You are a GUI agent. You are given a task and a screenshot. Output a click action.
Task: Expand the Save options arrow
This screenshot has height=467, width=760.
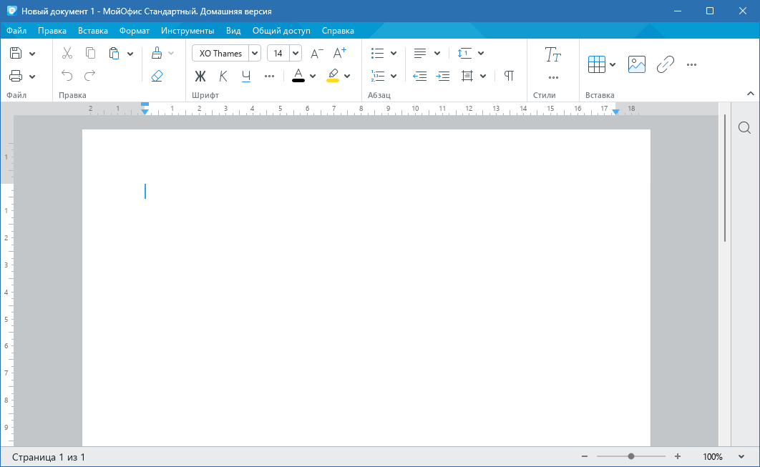click(x=32, y=54)
